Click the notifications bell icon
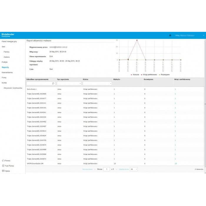Screen dimensions: 206x206 point(170,35)
